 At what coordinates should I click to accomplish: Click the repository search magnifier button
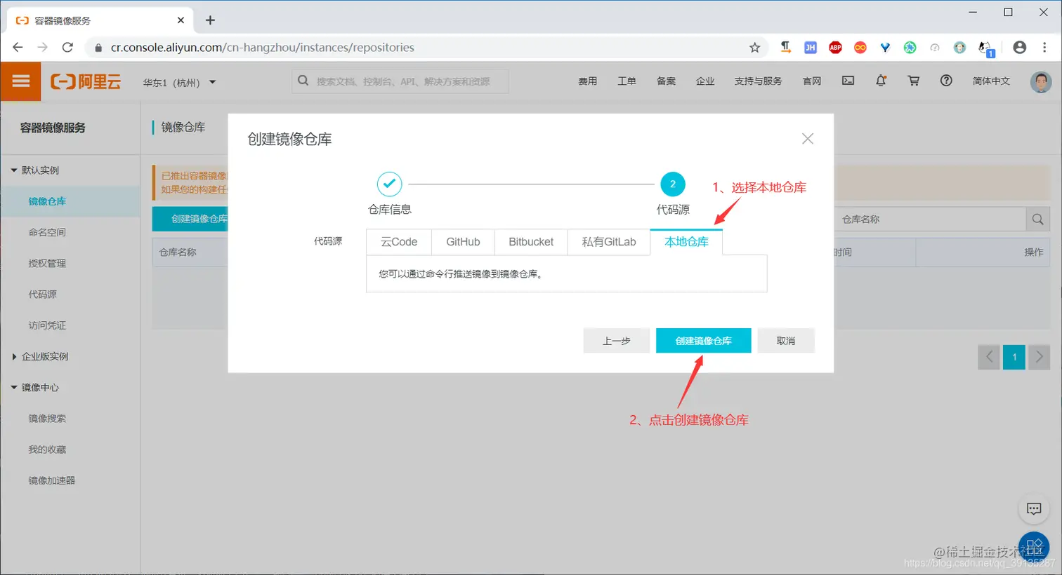[1037, 219]
